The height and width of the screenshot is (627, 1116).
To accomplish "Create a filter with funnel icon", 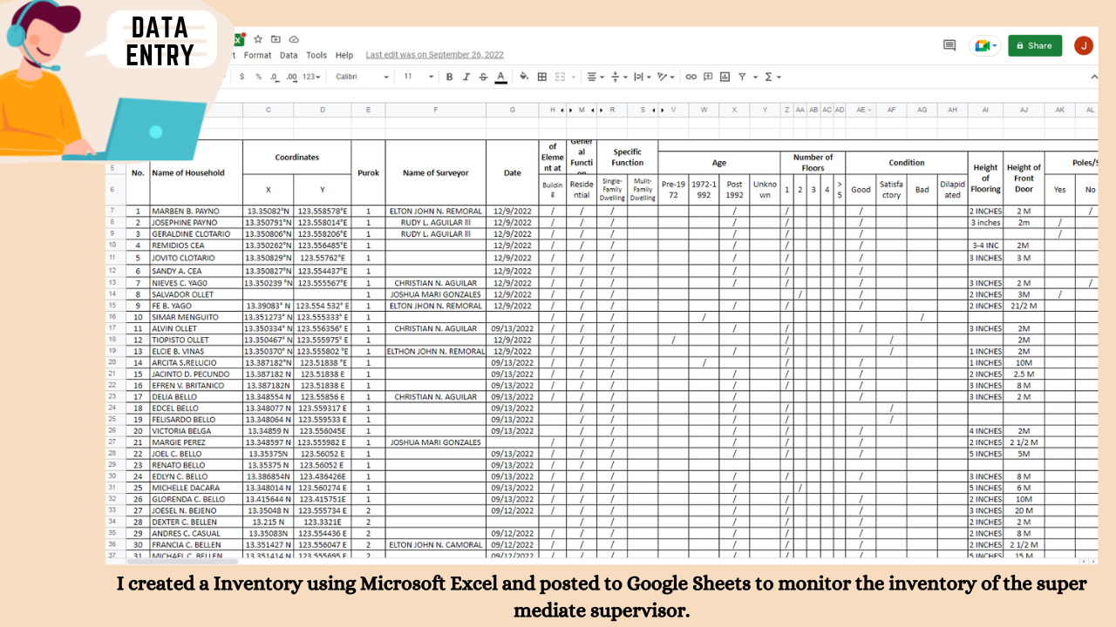I will tap(742, 77).
